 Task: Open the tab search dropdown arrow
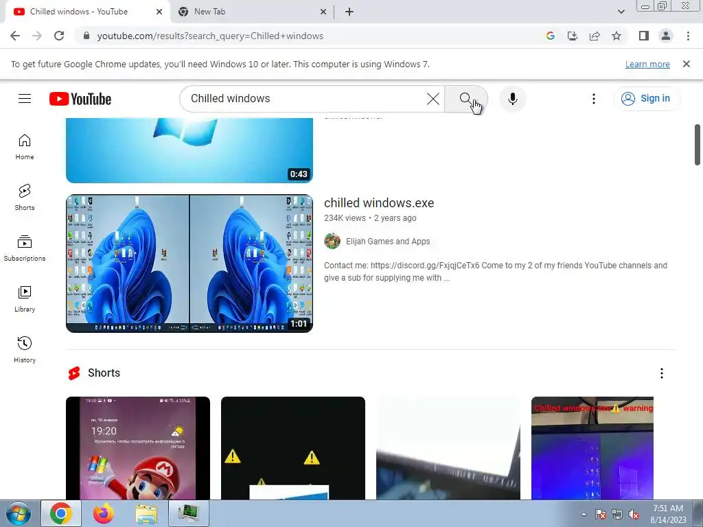[621, 12]
